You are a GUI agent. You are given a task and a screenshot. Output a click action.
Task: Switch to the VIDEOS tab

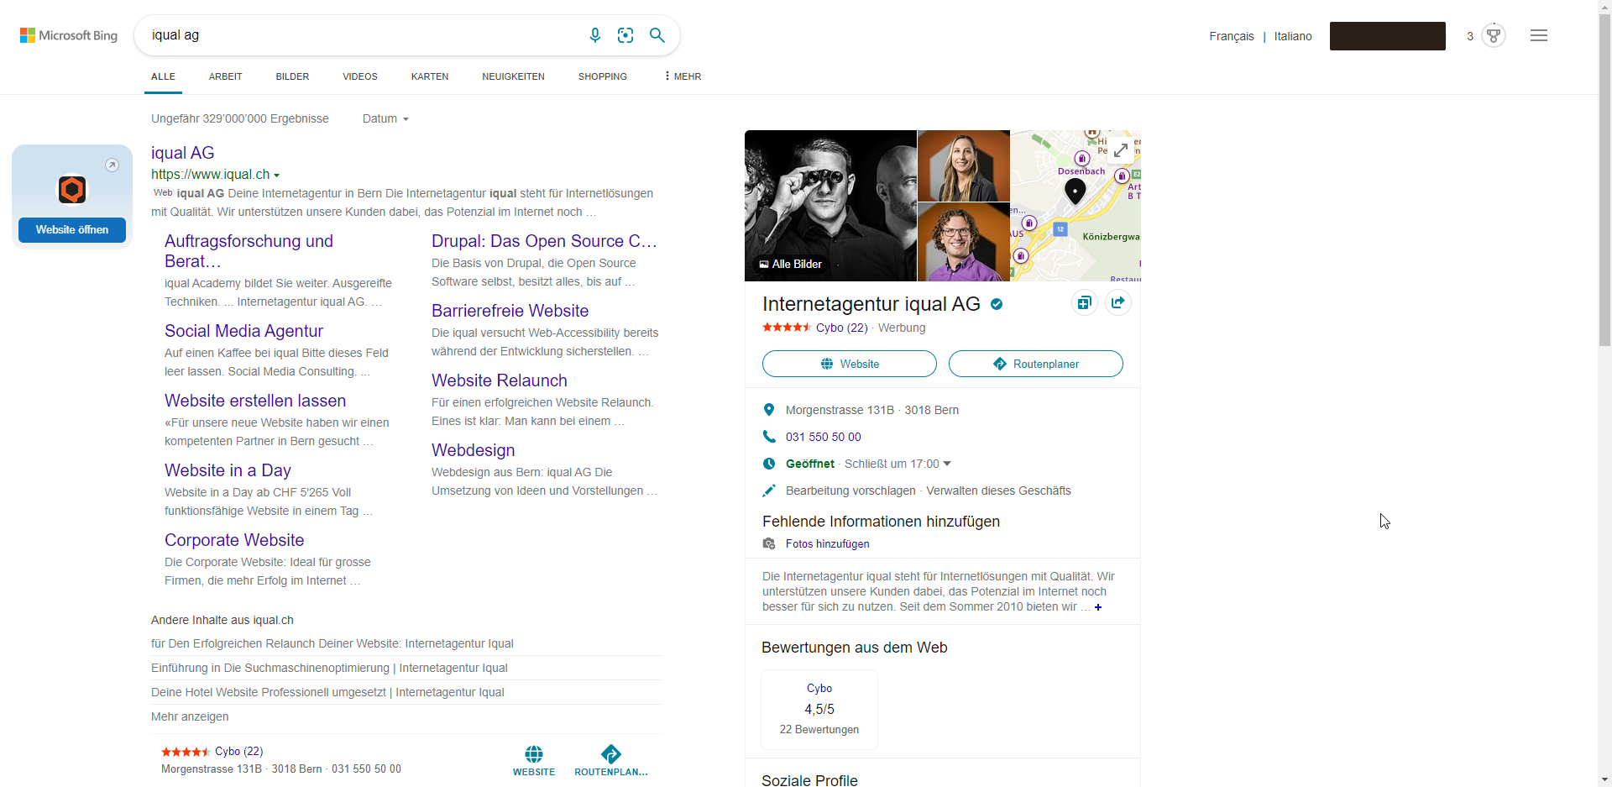pyautogui.click(x=360, y=76)
